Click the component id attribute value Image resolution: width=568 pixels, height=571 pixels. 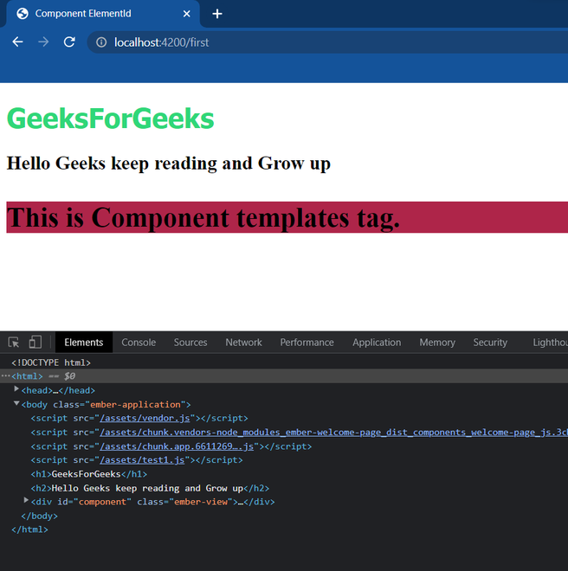[x=102, y=502]
